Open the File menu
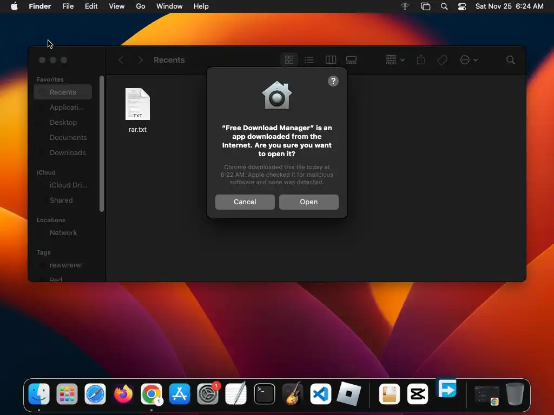 click(x=68, y=6)
